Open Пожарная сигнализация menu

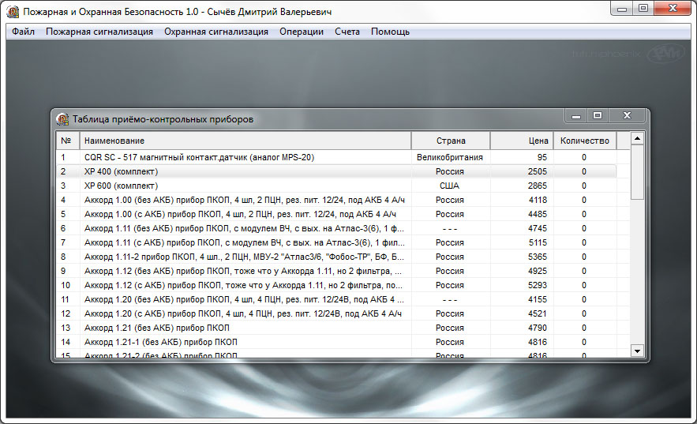click(99, 32)
